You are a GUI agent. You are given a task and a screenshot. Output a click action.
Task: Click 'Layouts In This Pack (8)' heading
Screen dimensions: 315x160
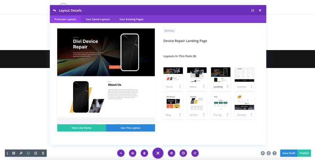click(180, 56)
